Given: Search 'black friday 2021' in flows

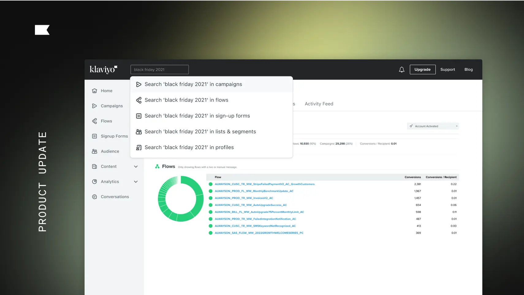Looking at the screenshot, I should [x=211, y=100].
